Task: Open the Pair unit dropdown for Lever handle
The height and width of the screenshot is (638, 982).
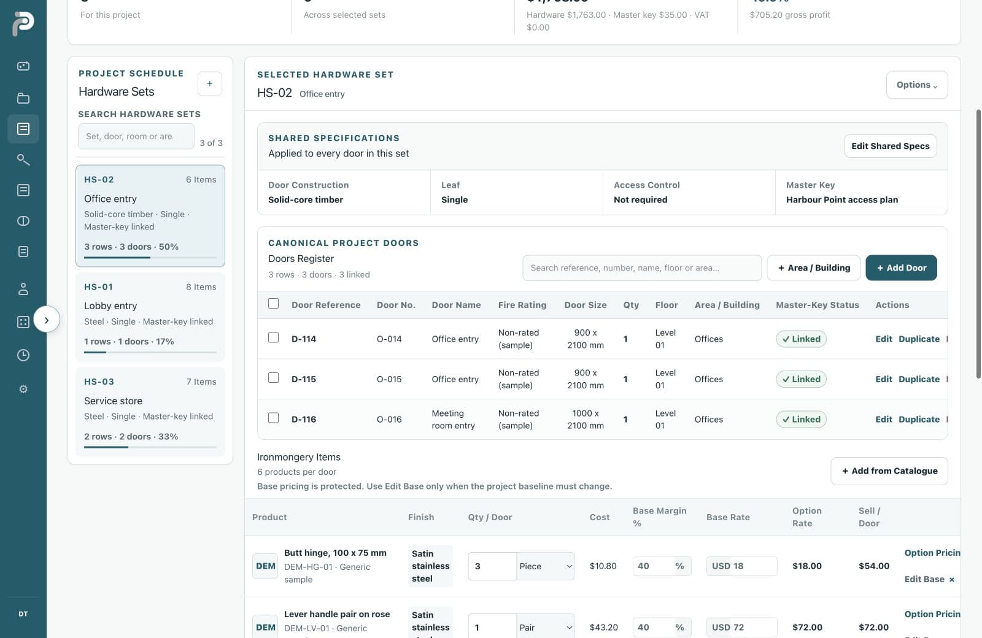Action: (546, 627)
